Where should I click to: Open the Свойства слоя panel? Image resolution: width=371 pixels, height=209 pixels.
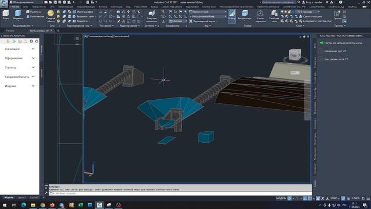[274, 16]
